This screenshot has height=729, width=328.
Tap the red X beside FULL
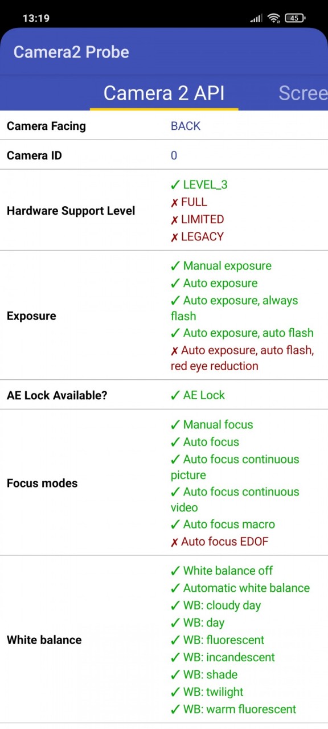click(175, 203)
